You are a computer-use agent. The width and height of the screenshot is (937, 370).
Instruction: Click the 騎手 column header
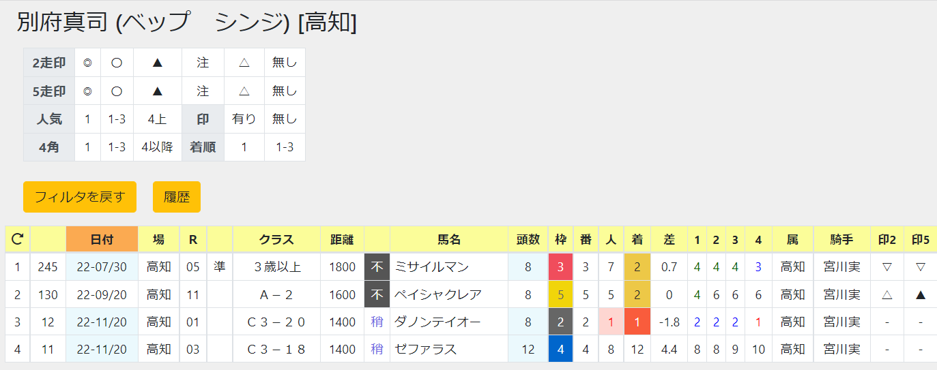point(841,239)
